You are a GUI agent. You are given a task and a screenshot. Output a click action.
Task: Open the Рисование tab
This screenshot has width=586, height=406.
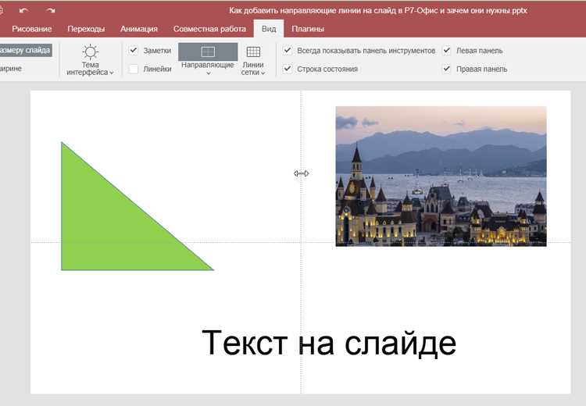32,29
